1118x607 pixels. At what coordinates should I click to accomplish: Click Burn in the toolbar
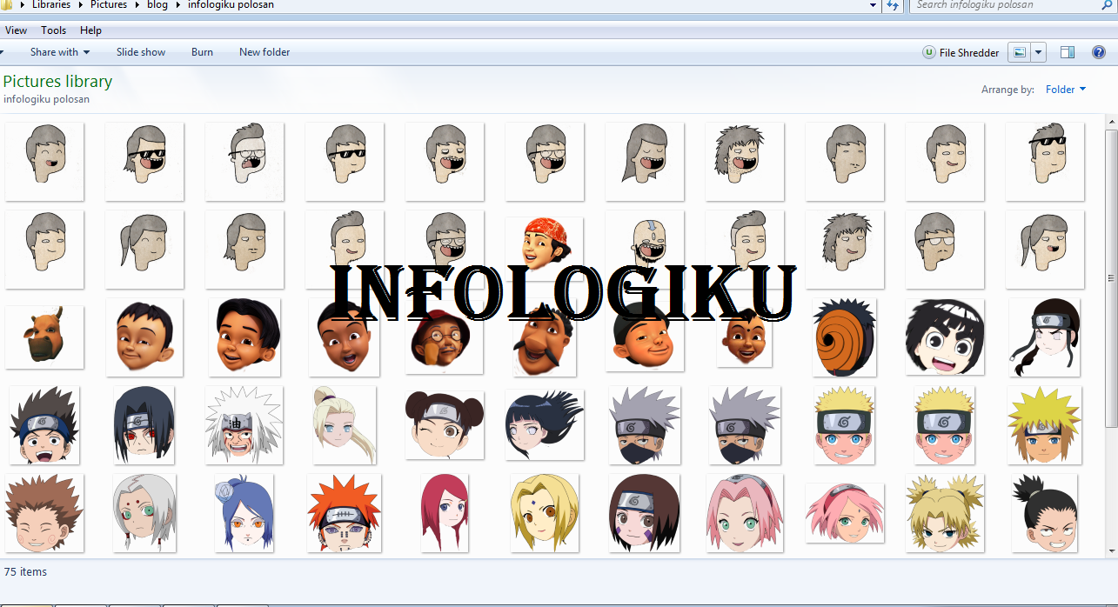pos(202,52)
